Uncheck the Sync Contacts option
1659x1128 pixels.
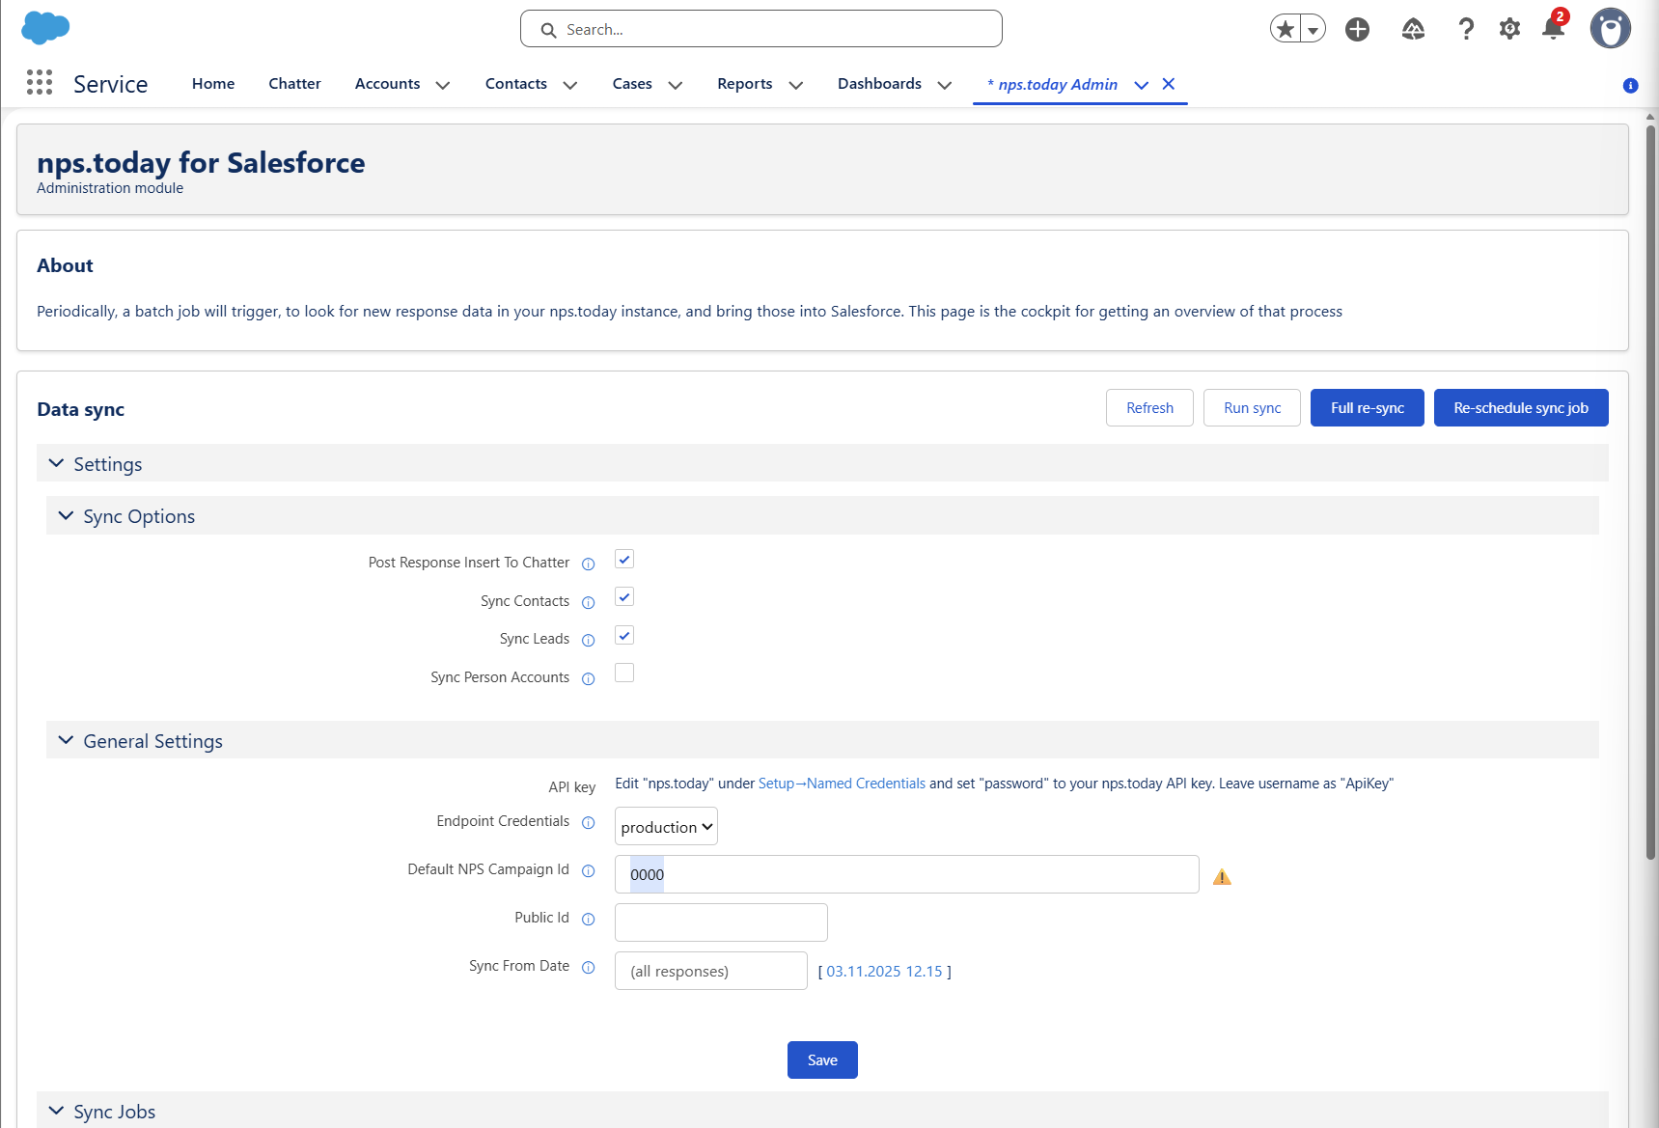pos(623,596)
